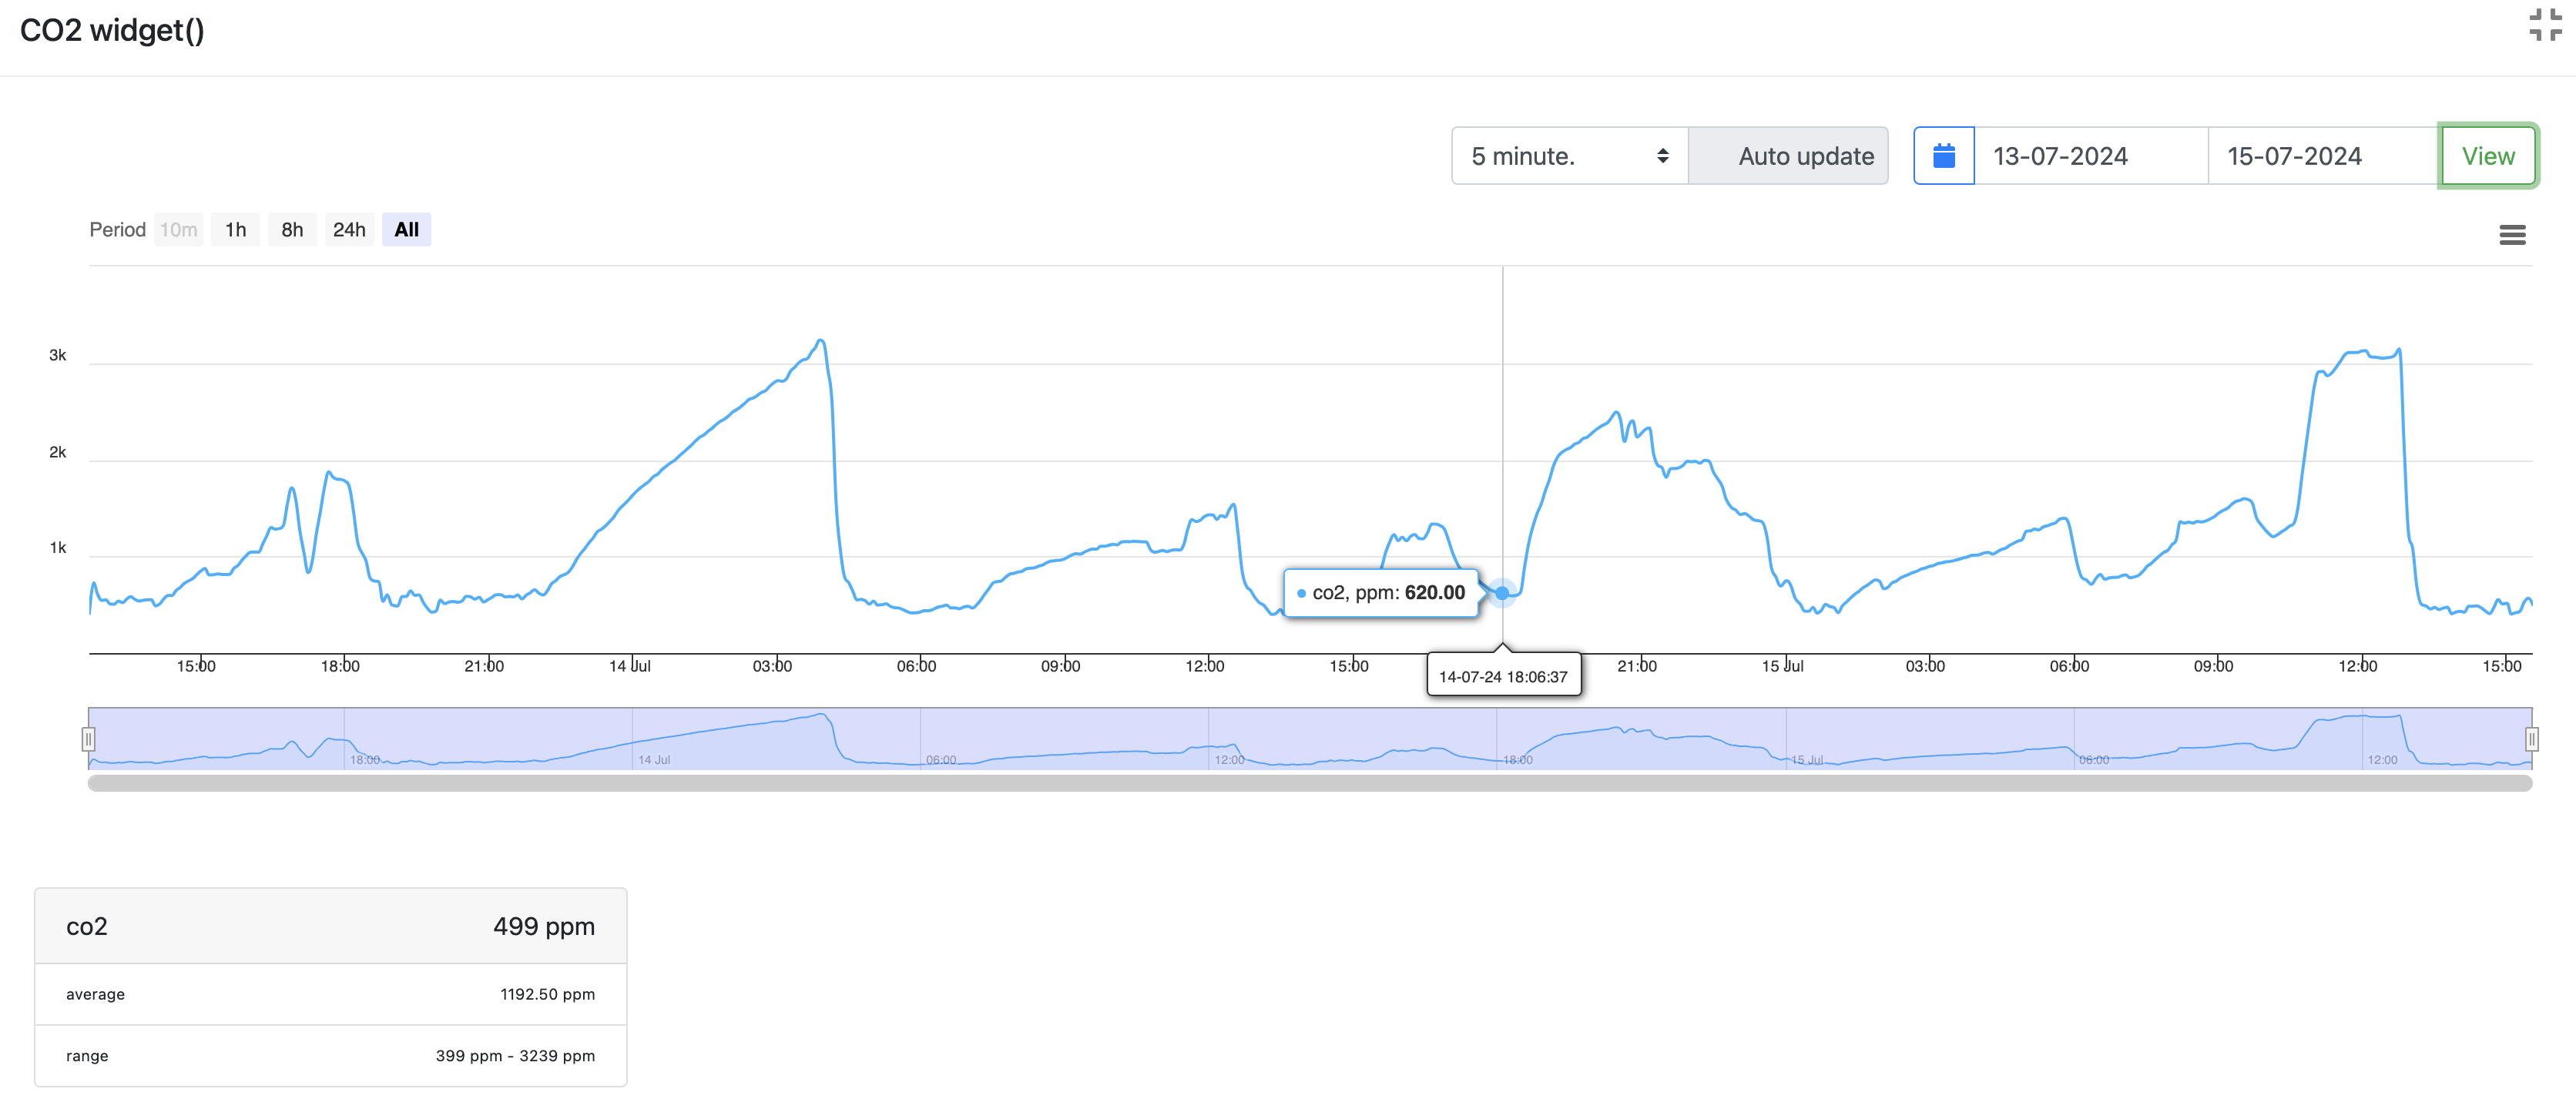Click the horizontal navigator scrollbar
The height and width of the screenshot is (1109, 2576).
click(1310, 783)
